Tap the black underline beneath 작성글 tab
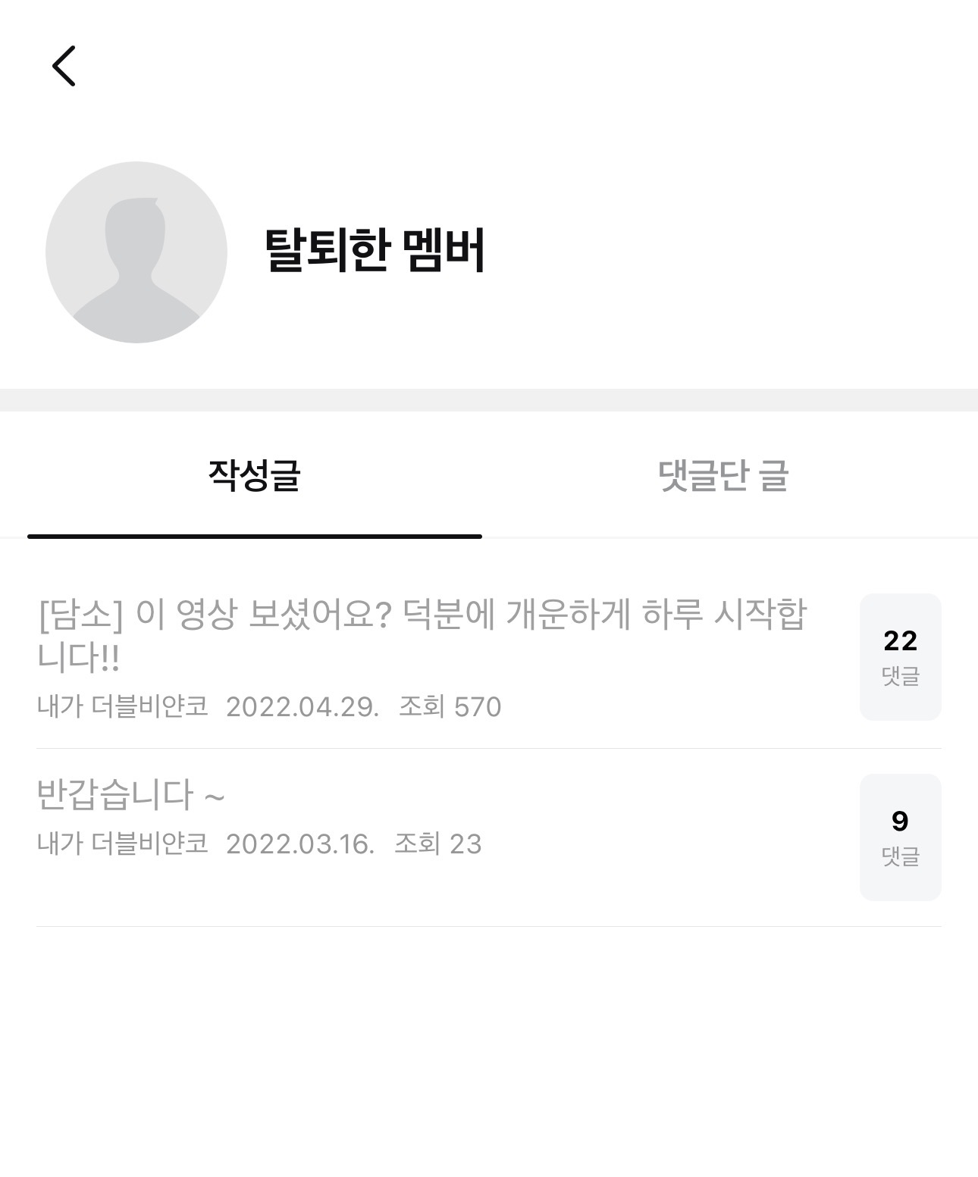The image size is (978, 1177). (255, 537)
